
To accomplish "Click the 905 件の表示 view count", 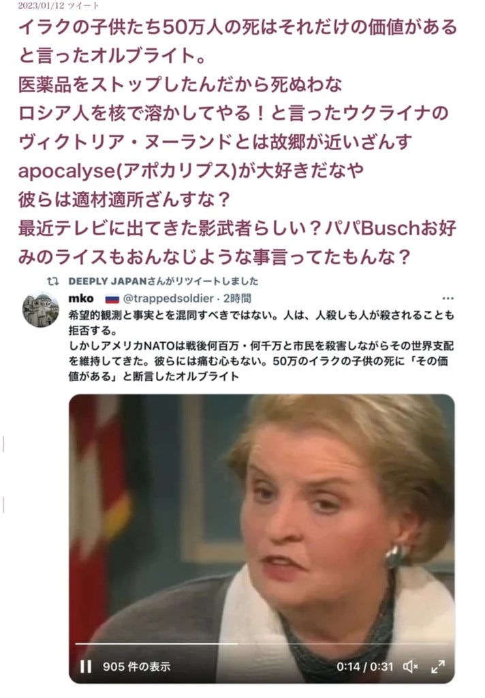I will coord(137,667).
